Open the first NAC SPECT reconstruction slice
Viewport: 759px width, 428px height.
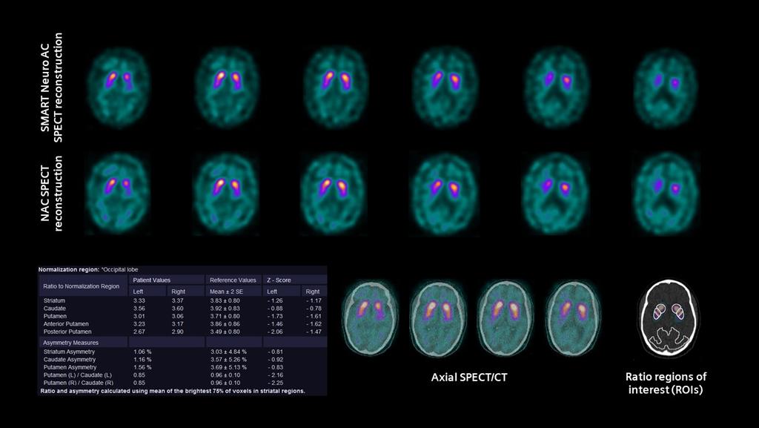119,189
